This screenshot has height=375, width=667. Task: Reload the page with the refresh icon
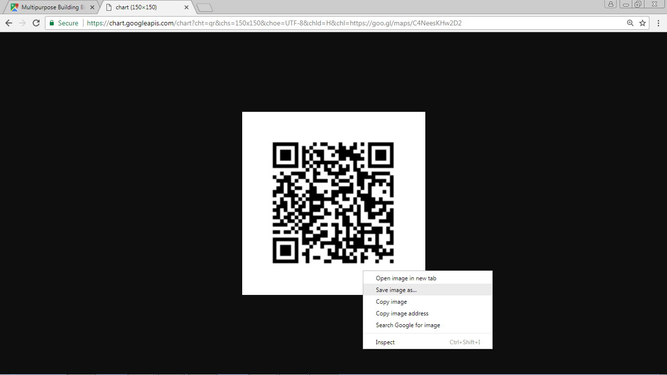(x=36, y=23)
